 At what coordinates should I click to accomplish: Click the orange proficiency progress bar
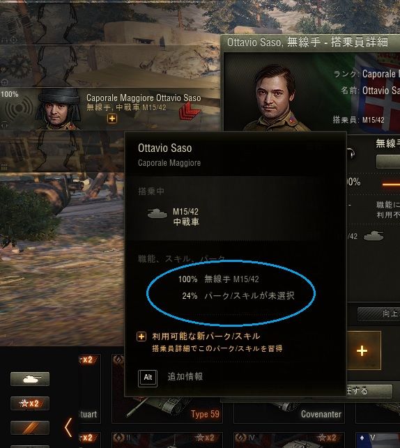coord(391,185)
